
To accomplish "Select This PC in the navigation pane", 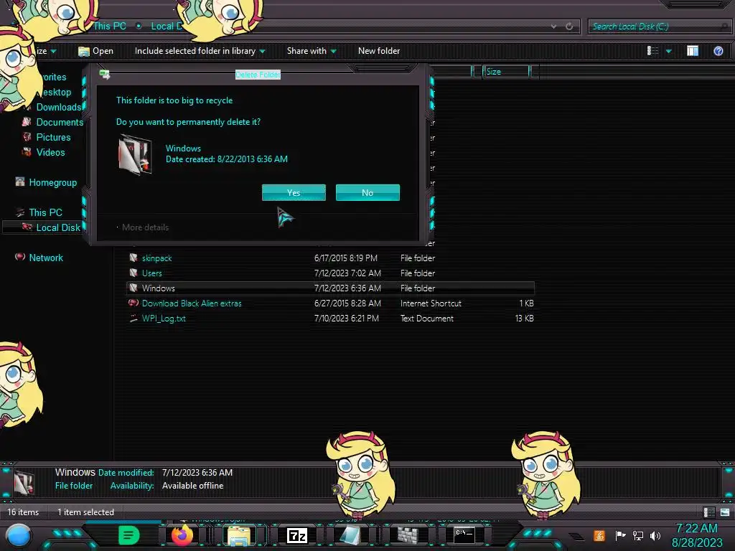I will pos(45,212).
